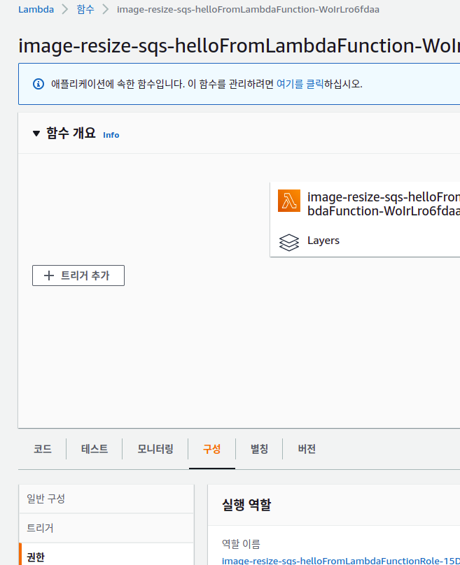The image size is (460, 565).
Task: Switch to the 테스트 tab
Action: [95, 449]
